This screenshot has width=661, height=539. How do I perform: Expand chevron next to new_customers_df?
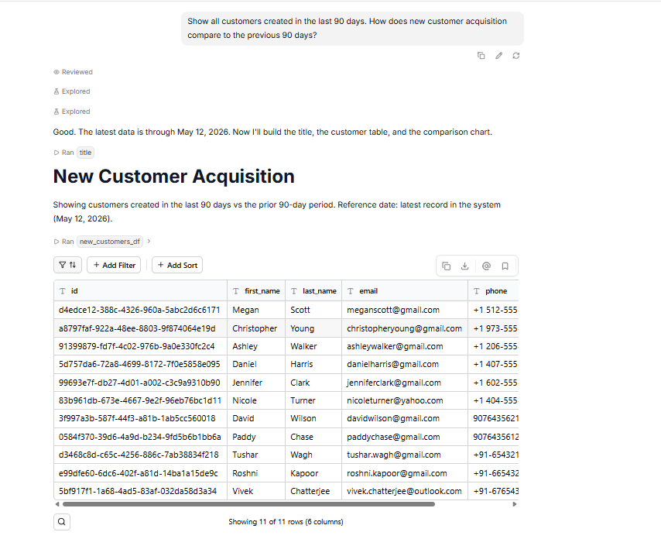pos(149,242)
